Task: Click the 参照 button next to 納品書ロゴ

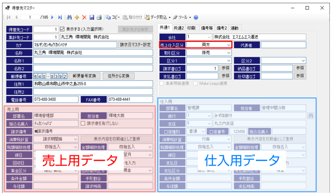Action: pyautogui.click(x=300, y=68)
